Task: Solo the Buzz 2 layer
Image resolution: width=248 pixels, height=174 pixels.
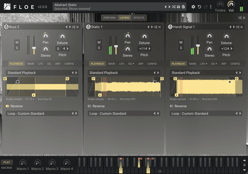Action: coord(17,48)
